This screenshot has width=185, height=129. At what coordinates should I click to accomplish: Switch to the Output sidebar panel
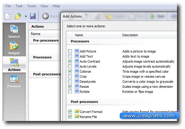[x=14, y=48]
